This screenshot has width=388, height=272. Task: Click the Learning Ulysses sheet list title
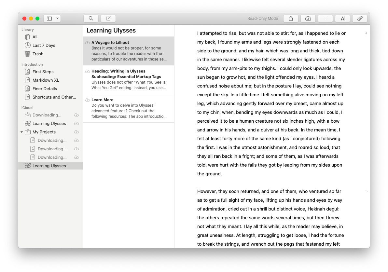(x=111, y=30)
